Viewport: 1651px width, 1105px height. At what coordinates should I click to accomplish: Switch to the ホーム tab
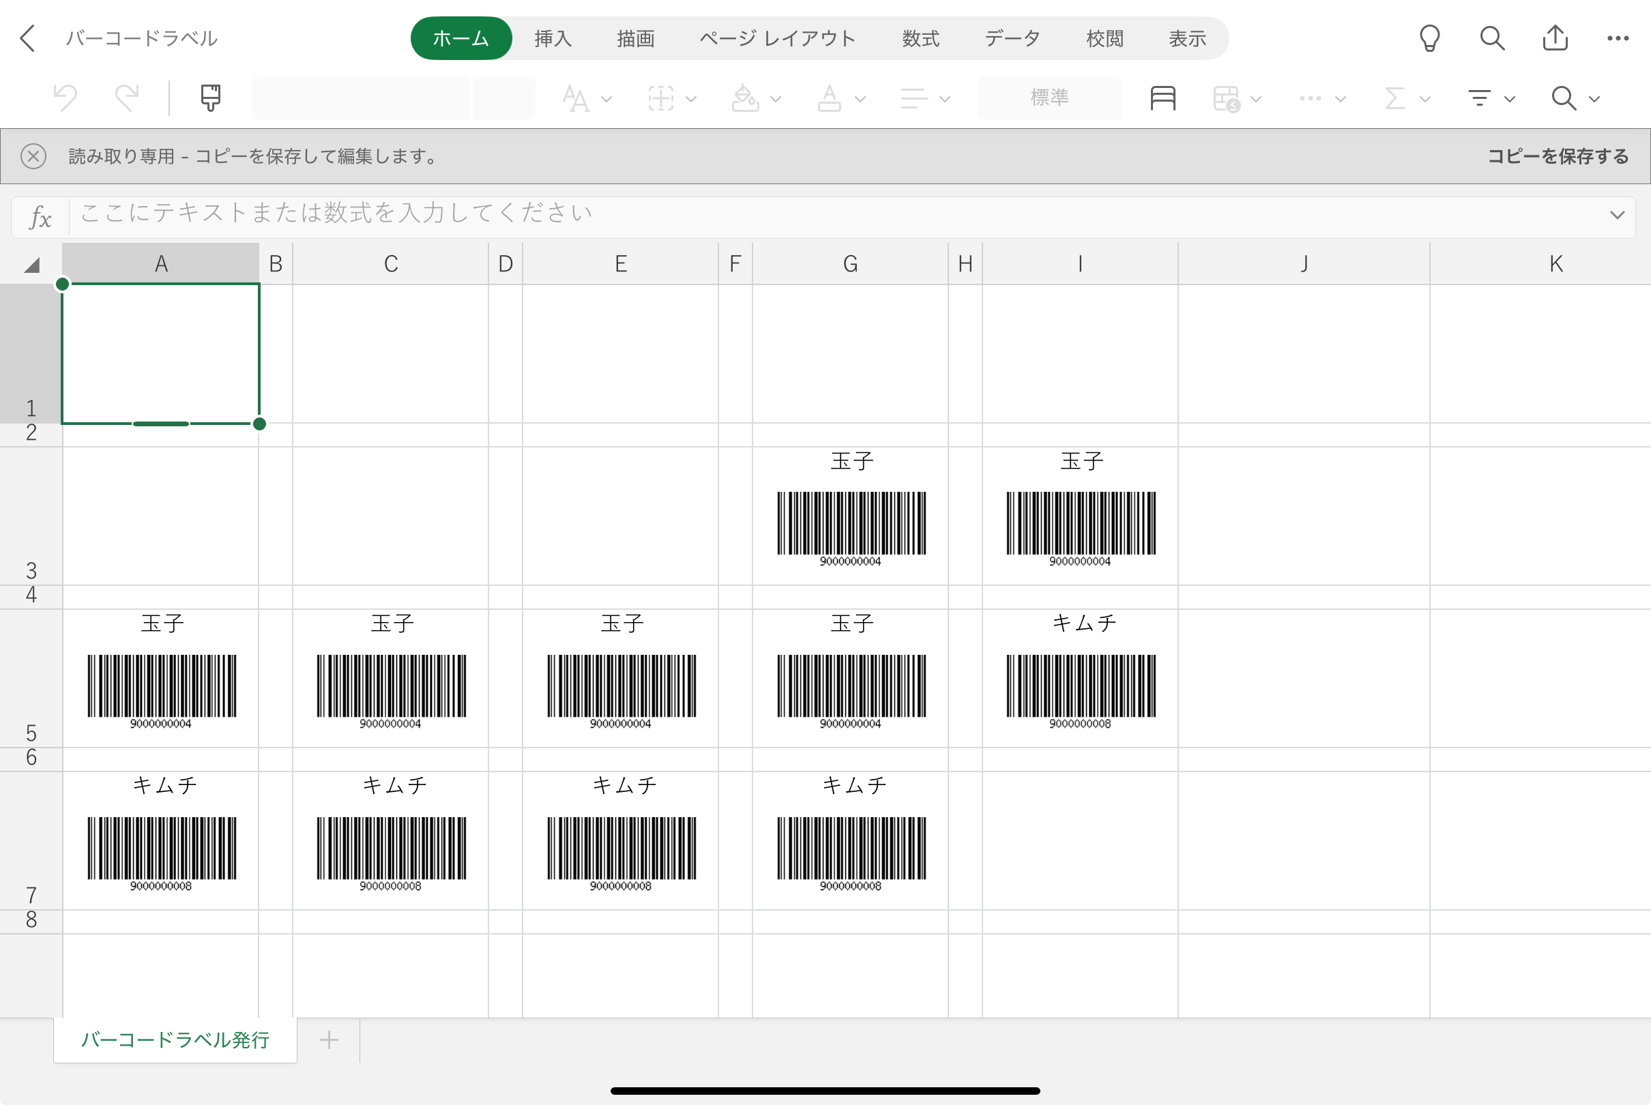(x=461, y=38)
